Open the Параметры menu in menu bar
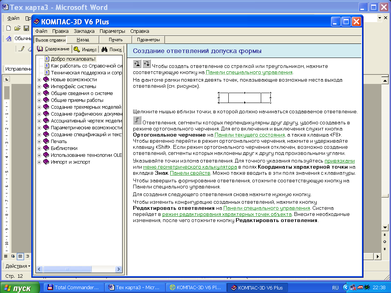The height and width of the screenshot is (293, 391). click(x=112, y=31)
